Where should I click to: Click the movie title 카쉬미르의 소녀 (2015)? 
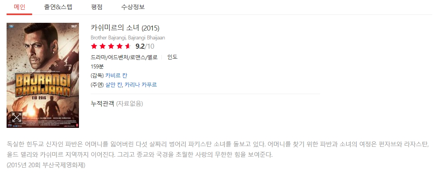click(x=125, y=28)
